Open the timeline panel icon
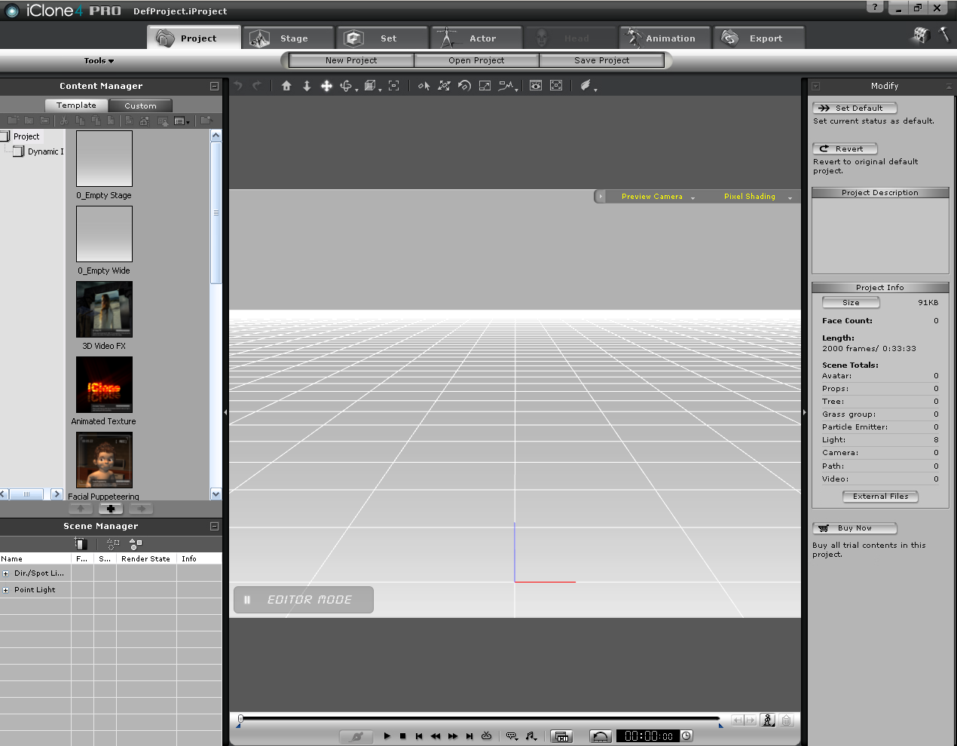 (x=561, y=736)
